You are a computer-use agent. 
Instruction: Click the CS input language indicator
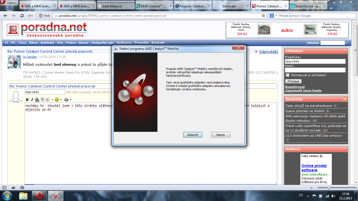301,196
